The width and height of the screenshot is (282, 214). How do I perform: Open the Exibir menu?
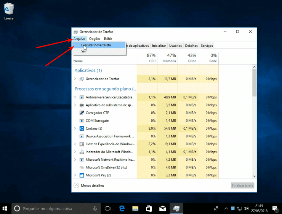[x=108, y=38]
